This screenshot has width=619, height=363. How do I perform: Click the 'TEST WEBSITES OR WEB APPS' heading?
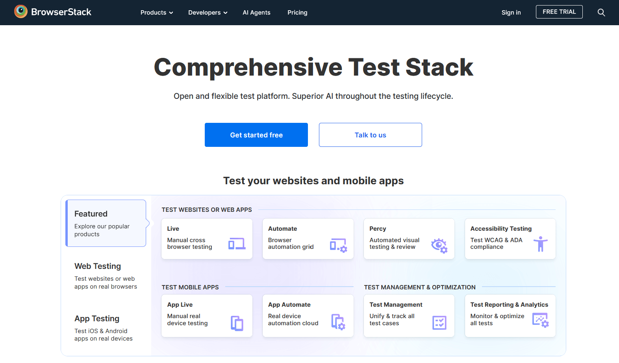207,210
